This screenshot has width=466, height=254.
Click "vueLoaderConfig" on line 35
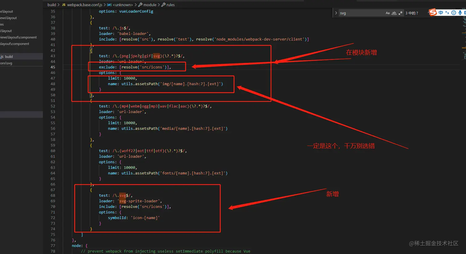point(136,11)
